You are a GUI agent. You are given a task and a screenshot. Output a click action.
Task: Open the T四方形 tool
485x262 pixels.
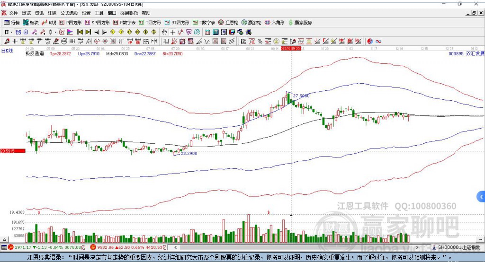click(x=150, y=23)
